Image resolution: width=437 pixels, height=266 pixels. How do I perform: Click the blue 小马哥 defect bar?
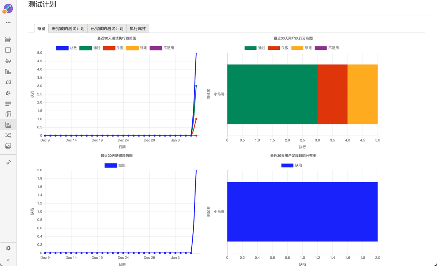coord(302,211)
